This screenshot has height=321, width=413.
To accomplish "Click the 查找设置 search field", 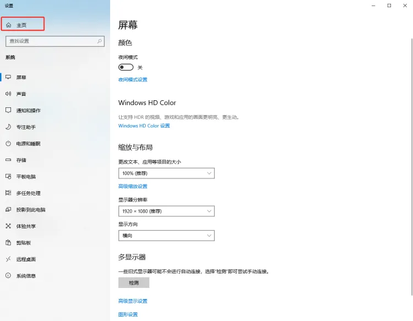I will [55, 41].
